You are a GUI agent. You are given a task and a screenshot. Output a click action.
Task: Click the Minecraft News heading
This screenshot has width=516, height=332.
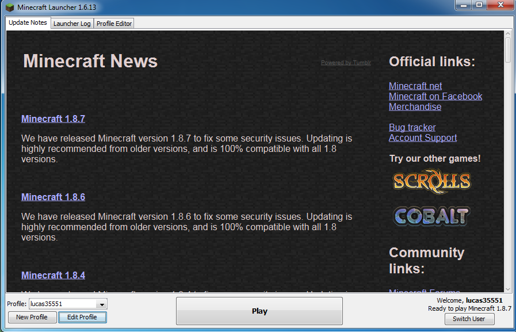point(90,61)
